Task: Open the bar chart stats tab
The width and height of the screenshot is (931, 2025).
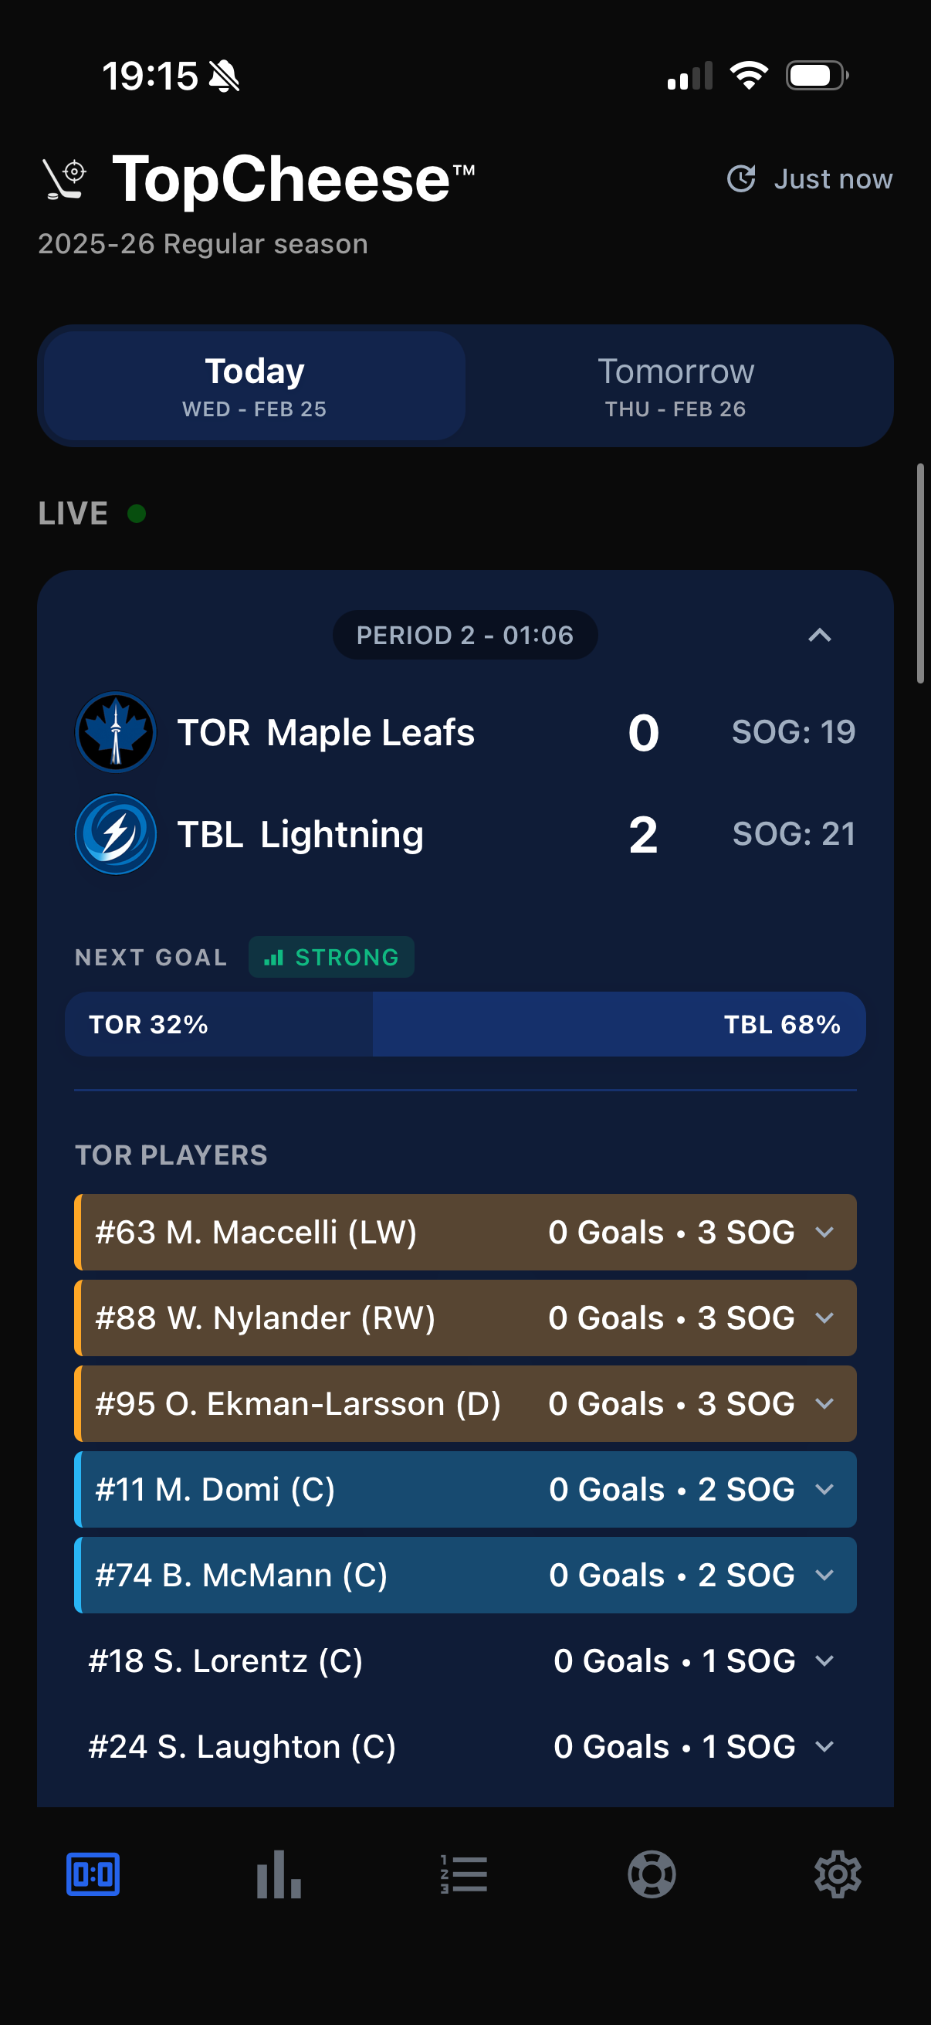Action: point(279,1874)
